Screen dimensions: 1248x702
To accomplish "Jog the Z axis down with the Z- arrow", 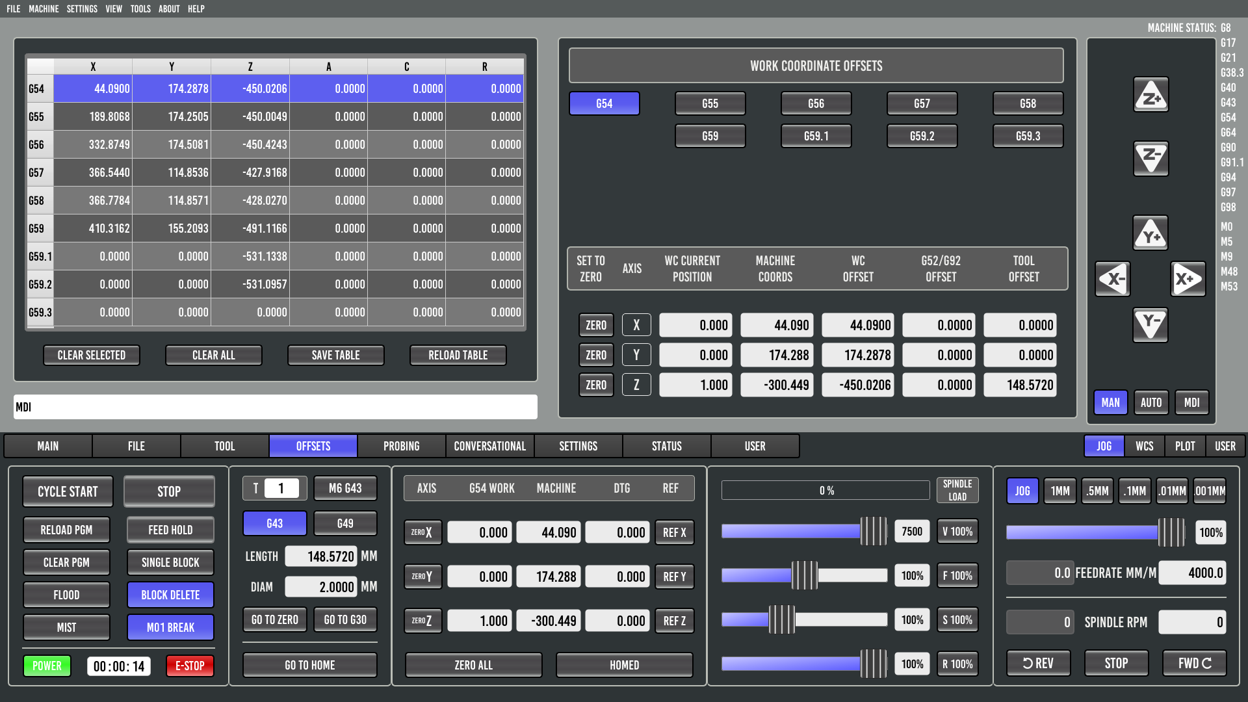I will [x=1150, y=158].
